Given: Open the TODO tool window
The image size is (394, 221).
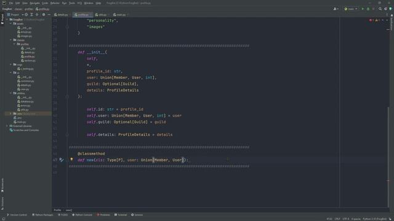Looking at the screenshot, I should (63, 215).
